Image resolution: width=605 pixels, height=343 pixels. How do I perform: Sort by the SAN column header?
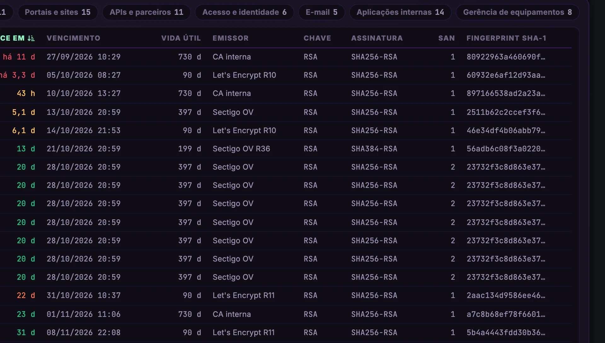[x=447, y=38]
